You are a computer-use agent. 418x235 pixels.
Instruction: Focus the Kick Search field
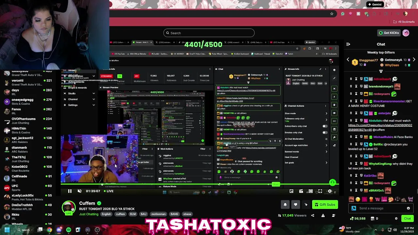pyautogui.click(x=209, y=33)
